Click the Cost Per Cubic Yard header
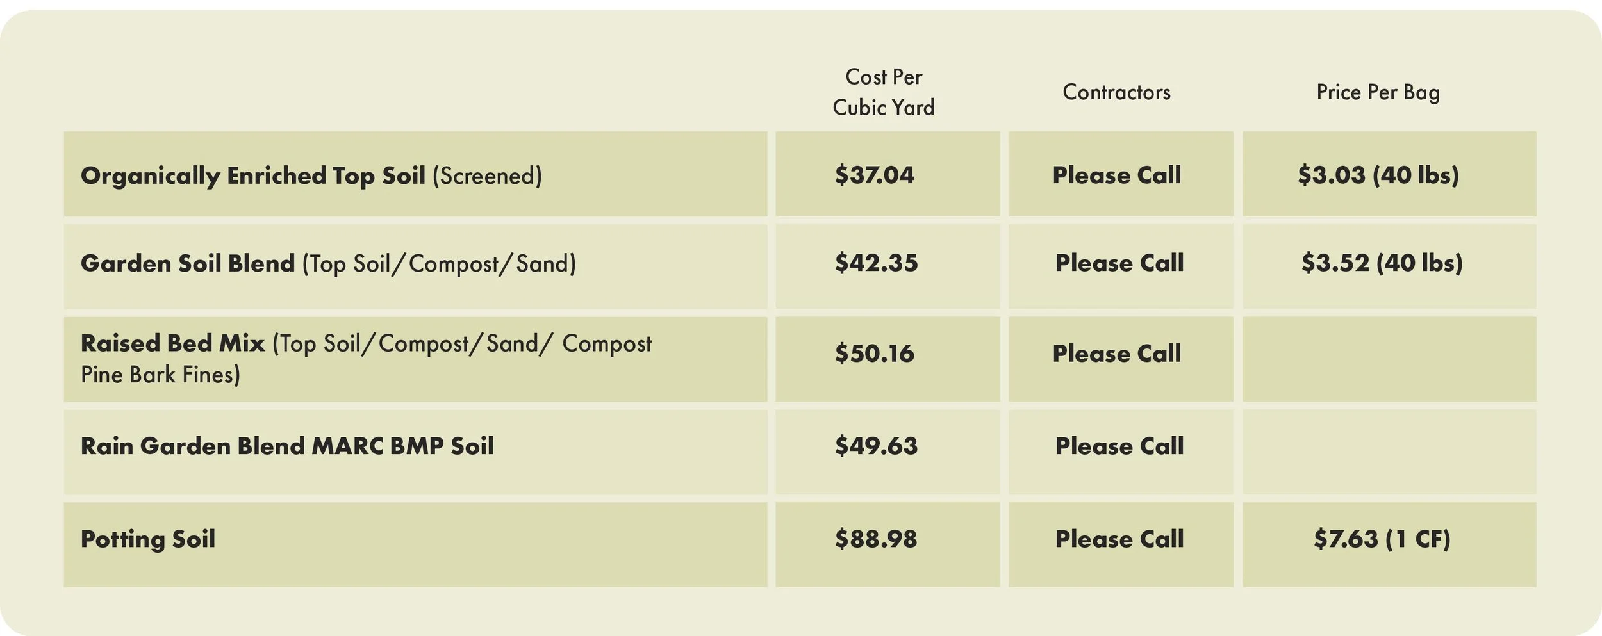The width and height of the screenshot is (1602, 636). [883, 92]
